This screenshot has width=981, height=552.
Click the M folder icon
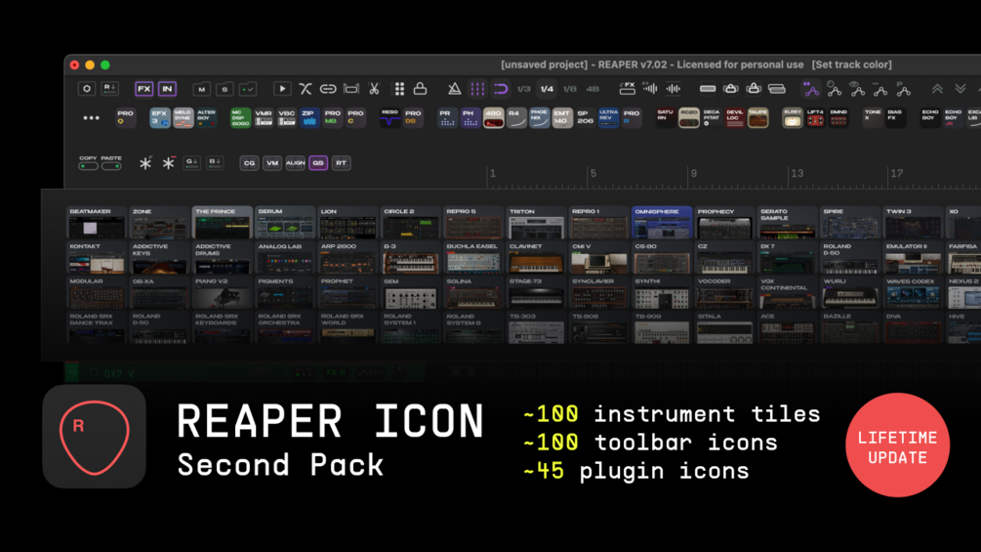coord(201,89)
